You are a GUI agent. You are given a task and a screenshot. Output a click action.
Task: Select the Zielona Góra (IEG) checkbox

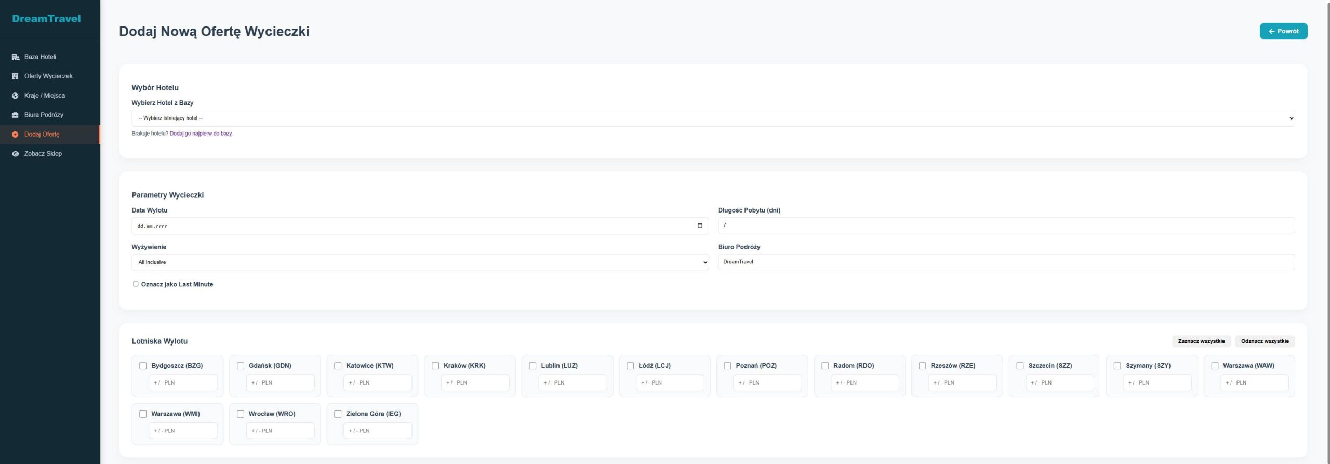click(x=338, y=414)
